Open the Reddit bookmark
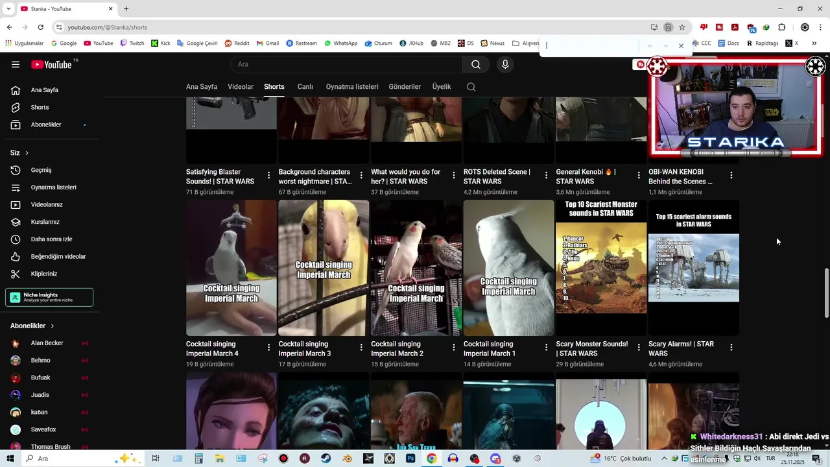Viewport: 830px width, 467px height. [237, 43]
